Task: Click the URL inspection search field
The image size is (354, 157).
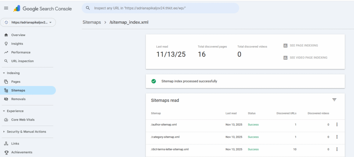Action: (x=162, y=8)
